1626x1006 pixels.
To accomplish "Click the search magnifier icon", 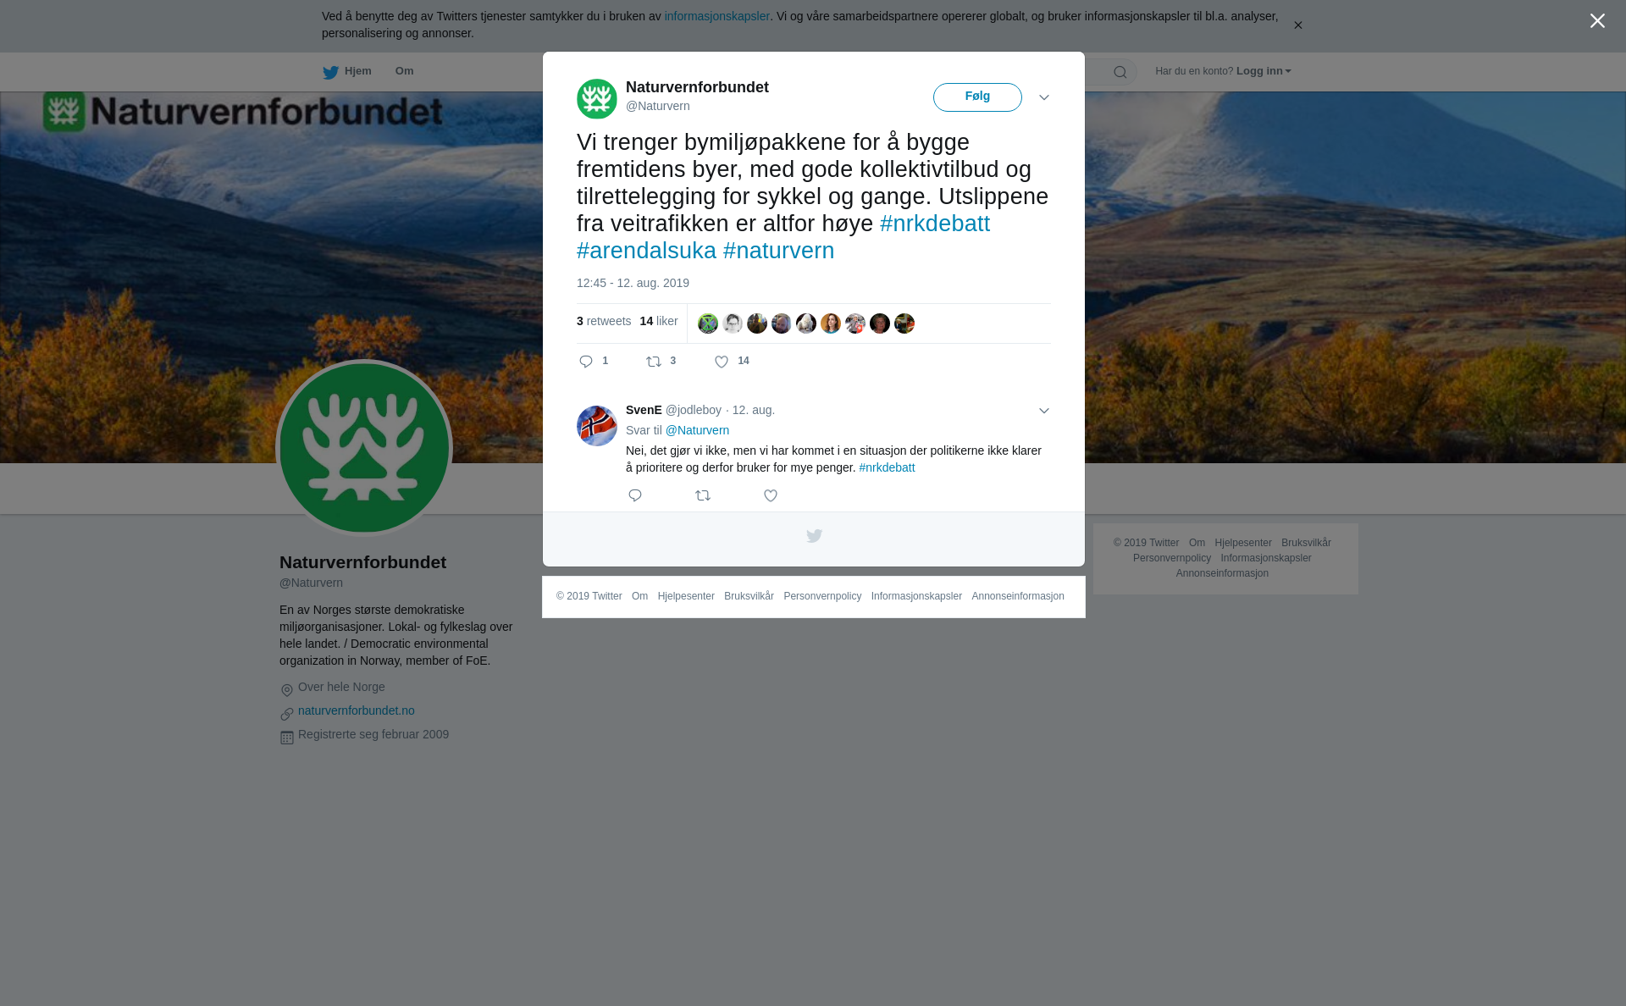I will pos(1120,72).
